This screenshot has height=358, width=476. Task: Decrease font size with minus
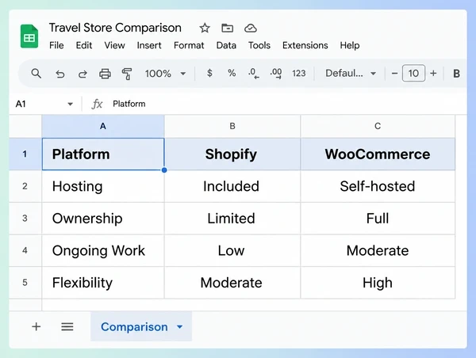[394, 74]
